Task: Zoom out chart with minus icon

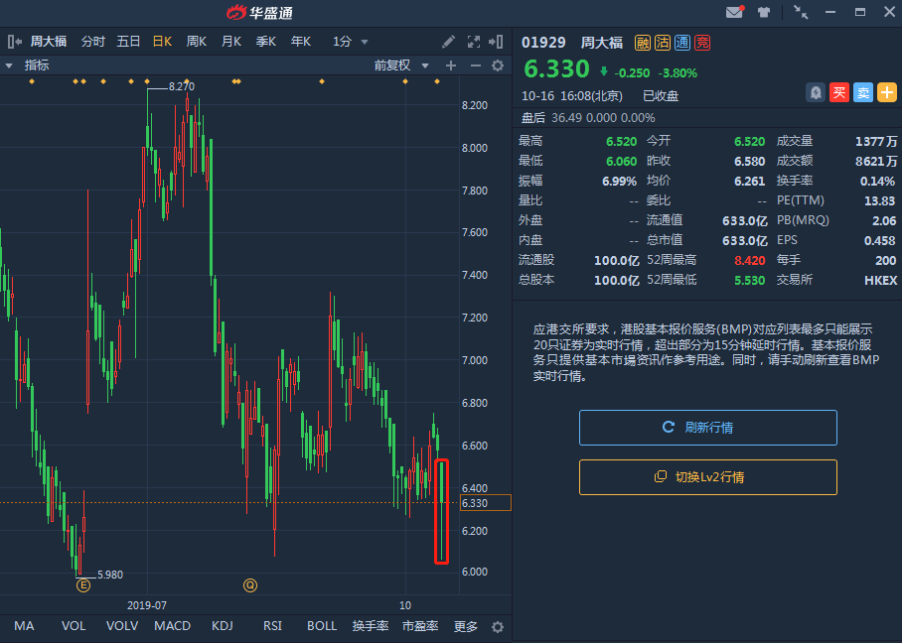Action: pos(475,65)
